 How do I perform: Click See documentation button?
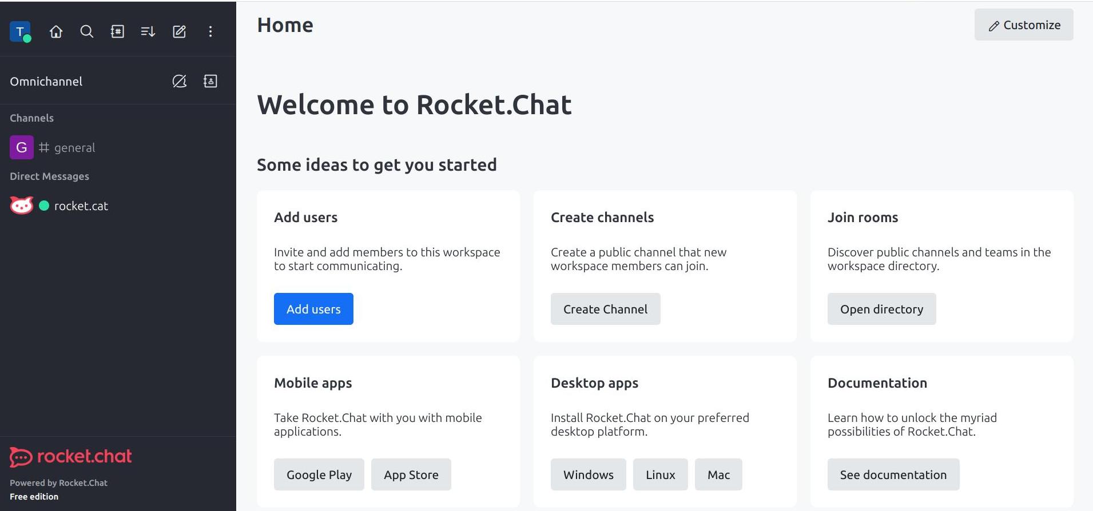pyautogui.click(x=893, y=474)
